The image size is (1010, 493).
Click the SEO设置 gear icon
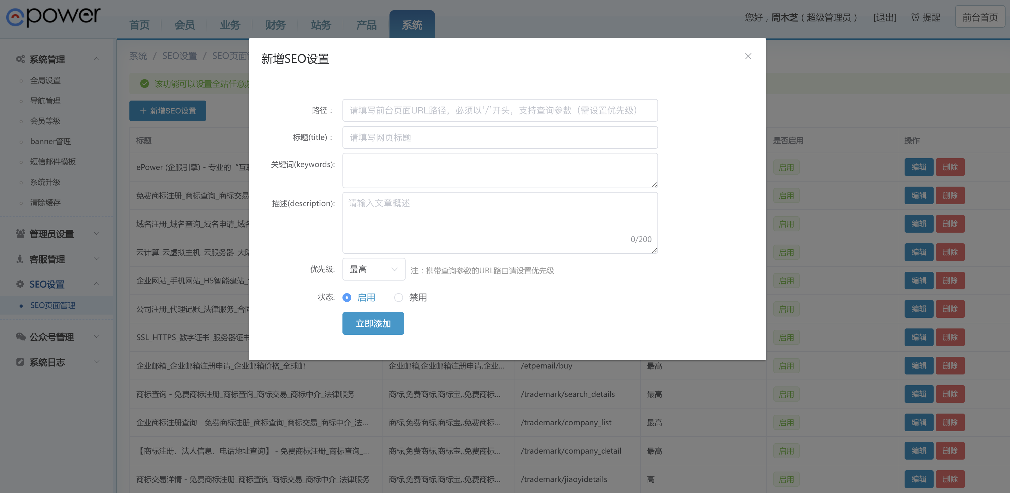[20, 284]
